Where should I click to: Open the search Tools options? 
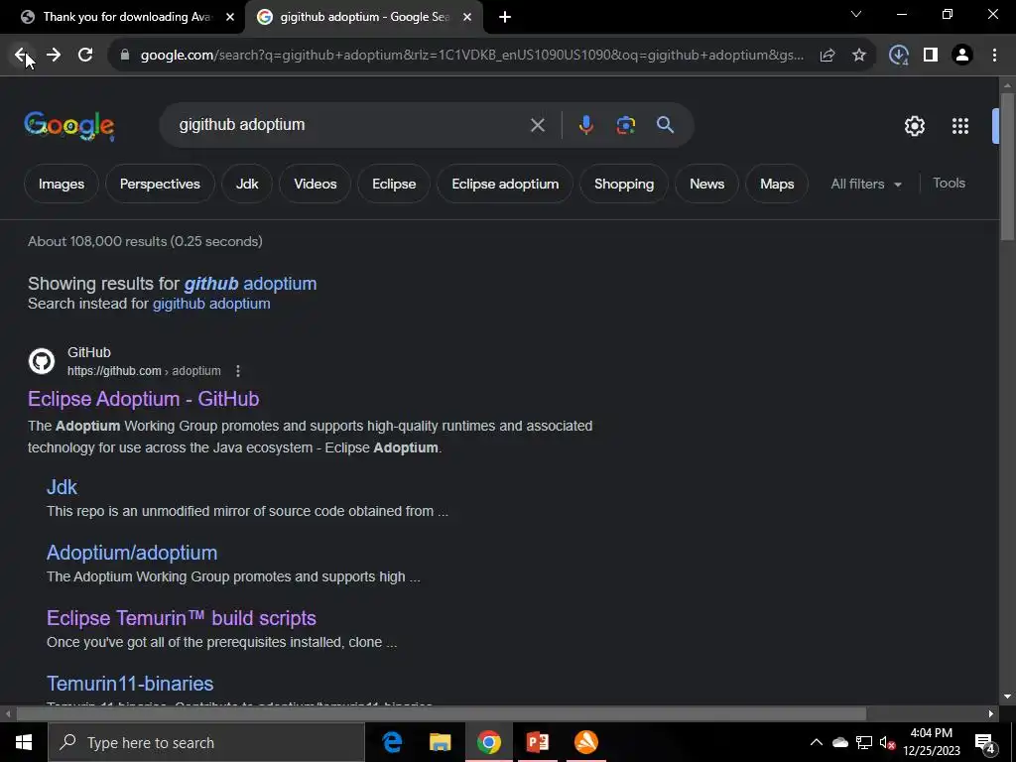[949, 184]
